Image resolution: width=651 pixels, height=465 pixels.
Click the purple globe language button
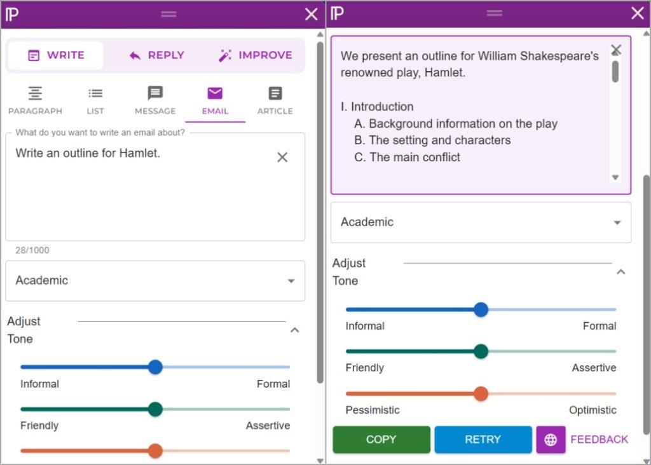551,440
